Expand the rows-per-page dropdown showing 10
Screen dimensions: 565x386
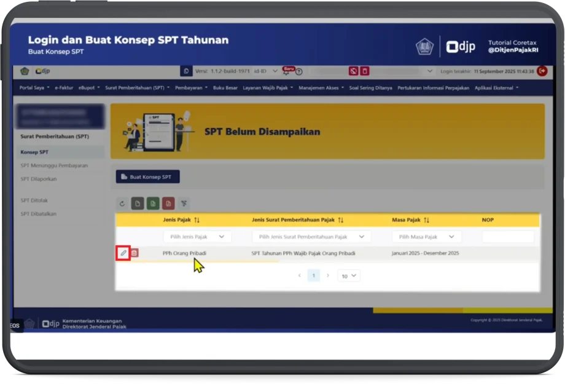pyautogui.click(x=349, y=276)
